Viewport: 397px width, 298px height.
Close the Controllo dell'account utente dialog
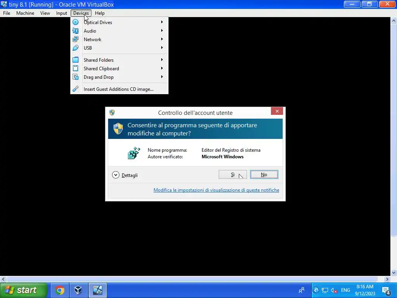point(277,111)
